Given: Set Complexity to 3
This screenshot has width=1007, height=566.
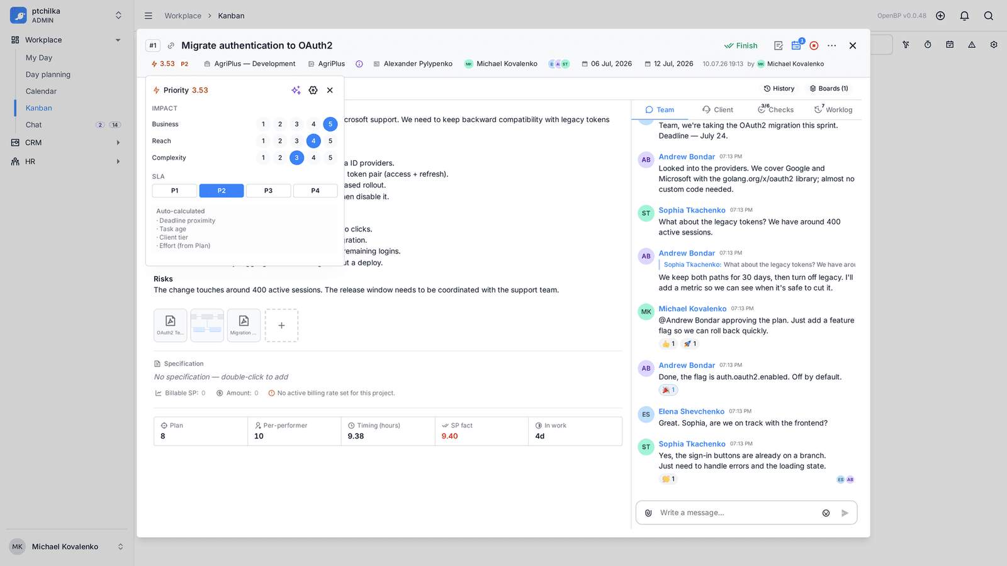Looking at the screenshot, I should tap(297, 158).
